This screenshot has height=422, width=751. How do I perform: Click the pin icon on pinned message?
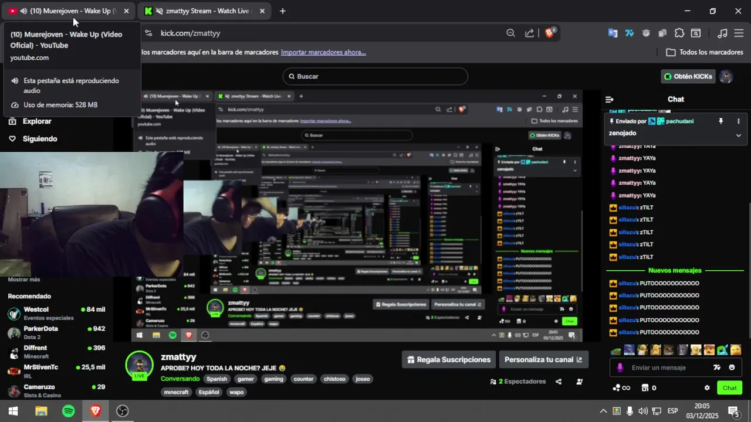tap(721, 121)
